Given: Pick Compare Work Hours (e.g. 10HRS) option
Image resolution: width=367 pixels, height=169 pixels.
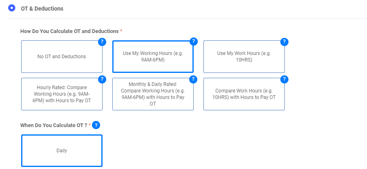Looking at the screenshot, I should click(x=244, y=94).
